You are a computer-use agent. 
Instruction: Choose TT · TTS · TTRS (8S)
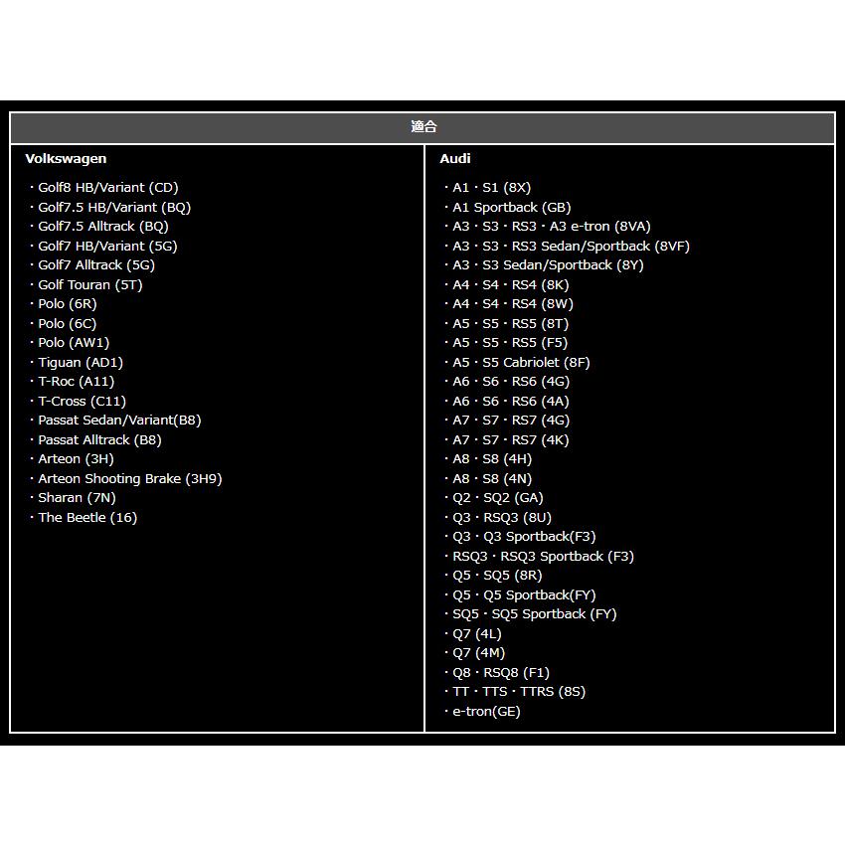pyautogui.click(x=519, y=692)
